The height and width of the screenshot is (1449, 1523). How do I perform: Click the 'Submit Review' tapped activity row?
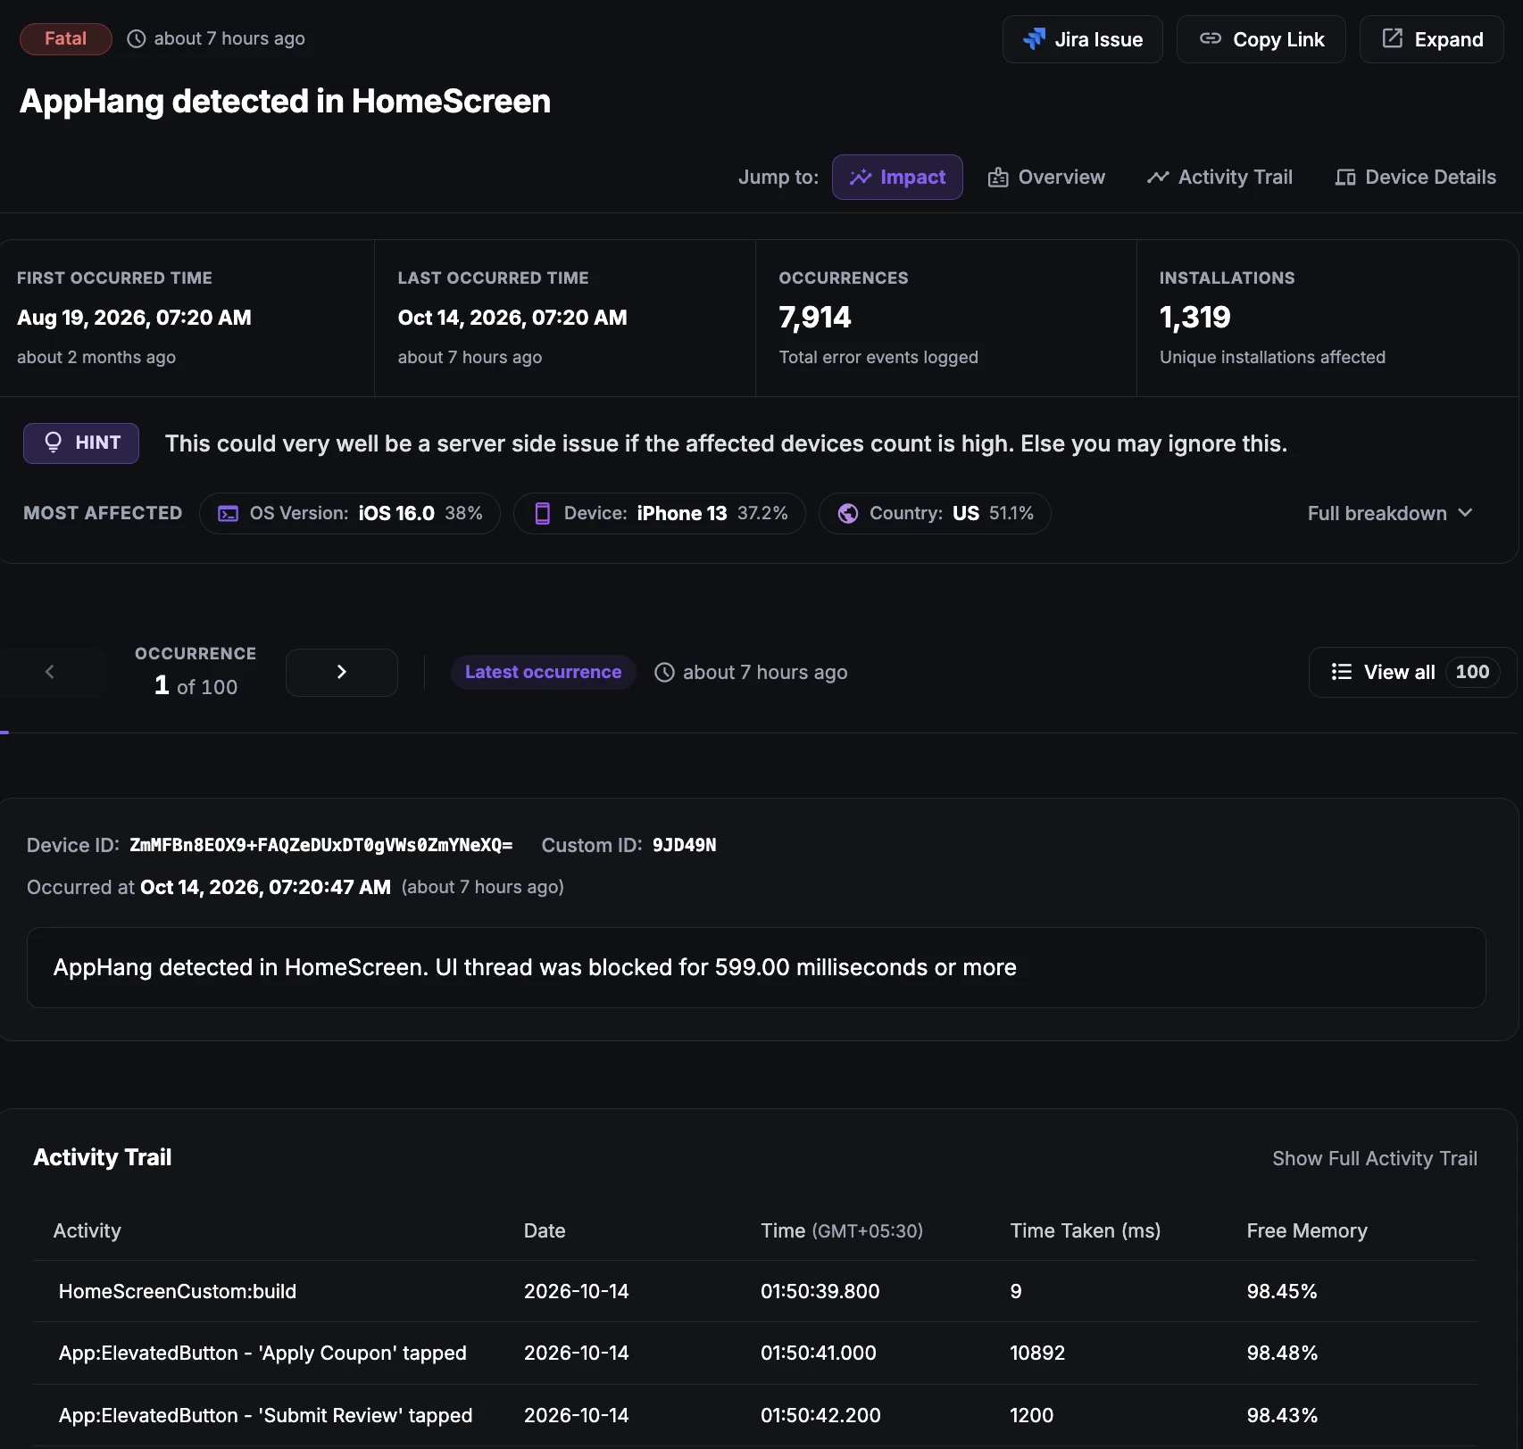point(754,1415)
